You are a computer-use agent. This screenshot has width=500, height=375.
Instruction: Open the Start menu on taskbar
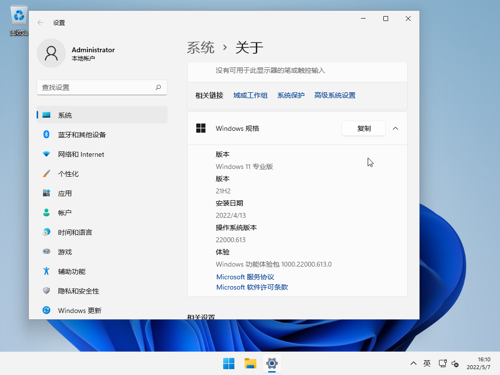point(228,363)
